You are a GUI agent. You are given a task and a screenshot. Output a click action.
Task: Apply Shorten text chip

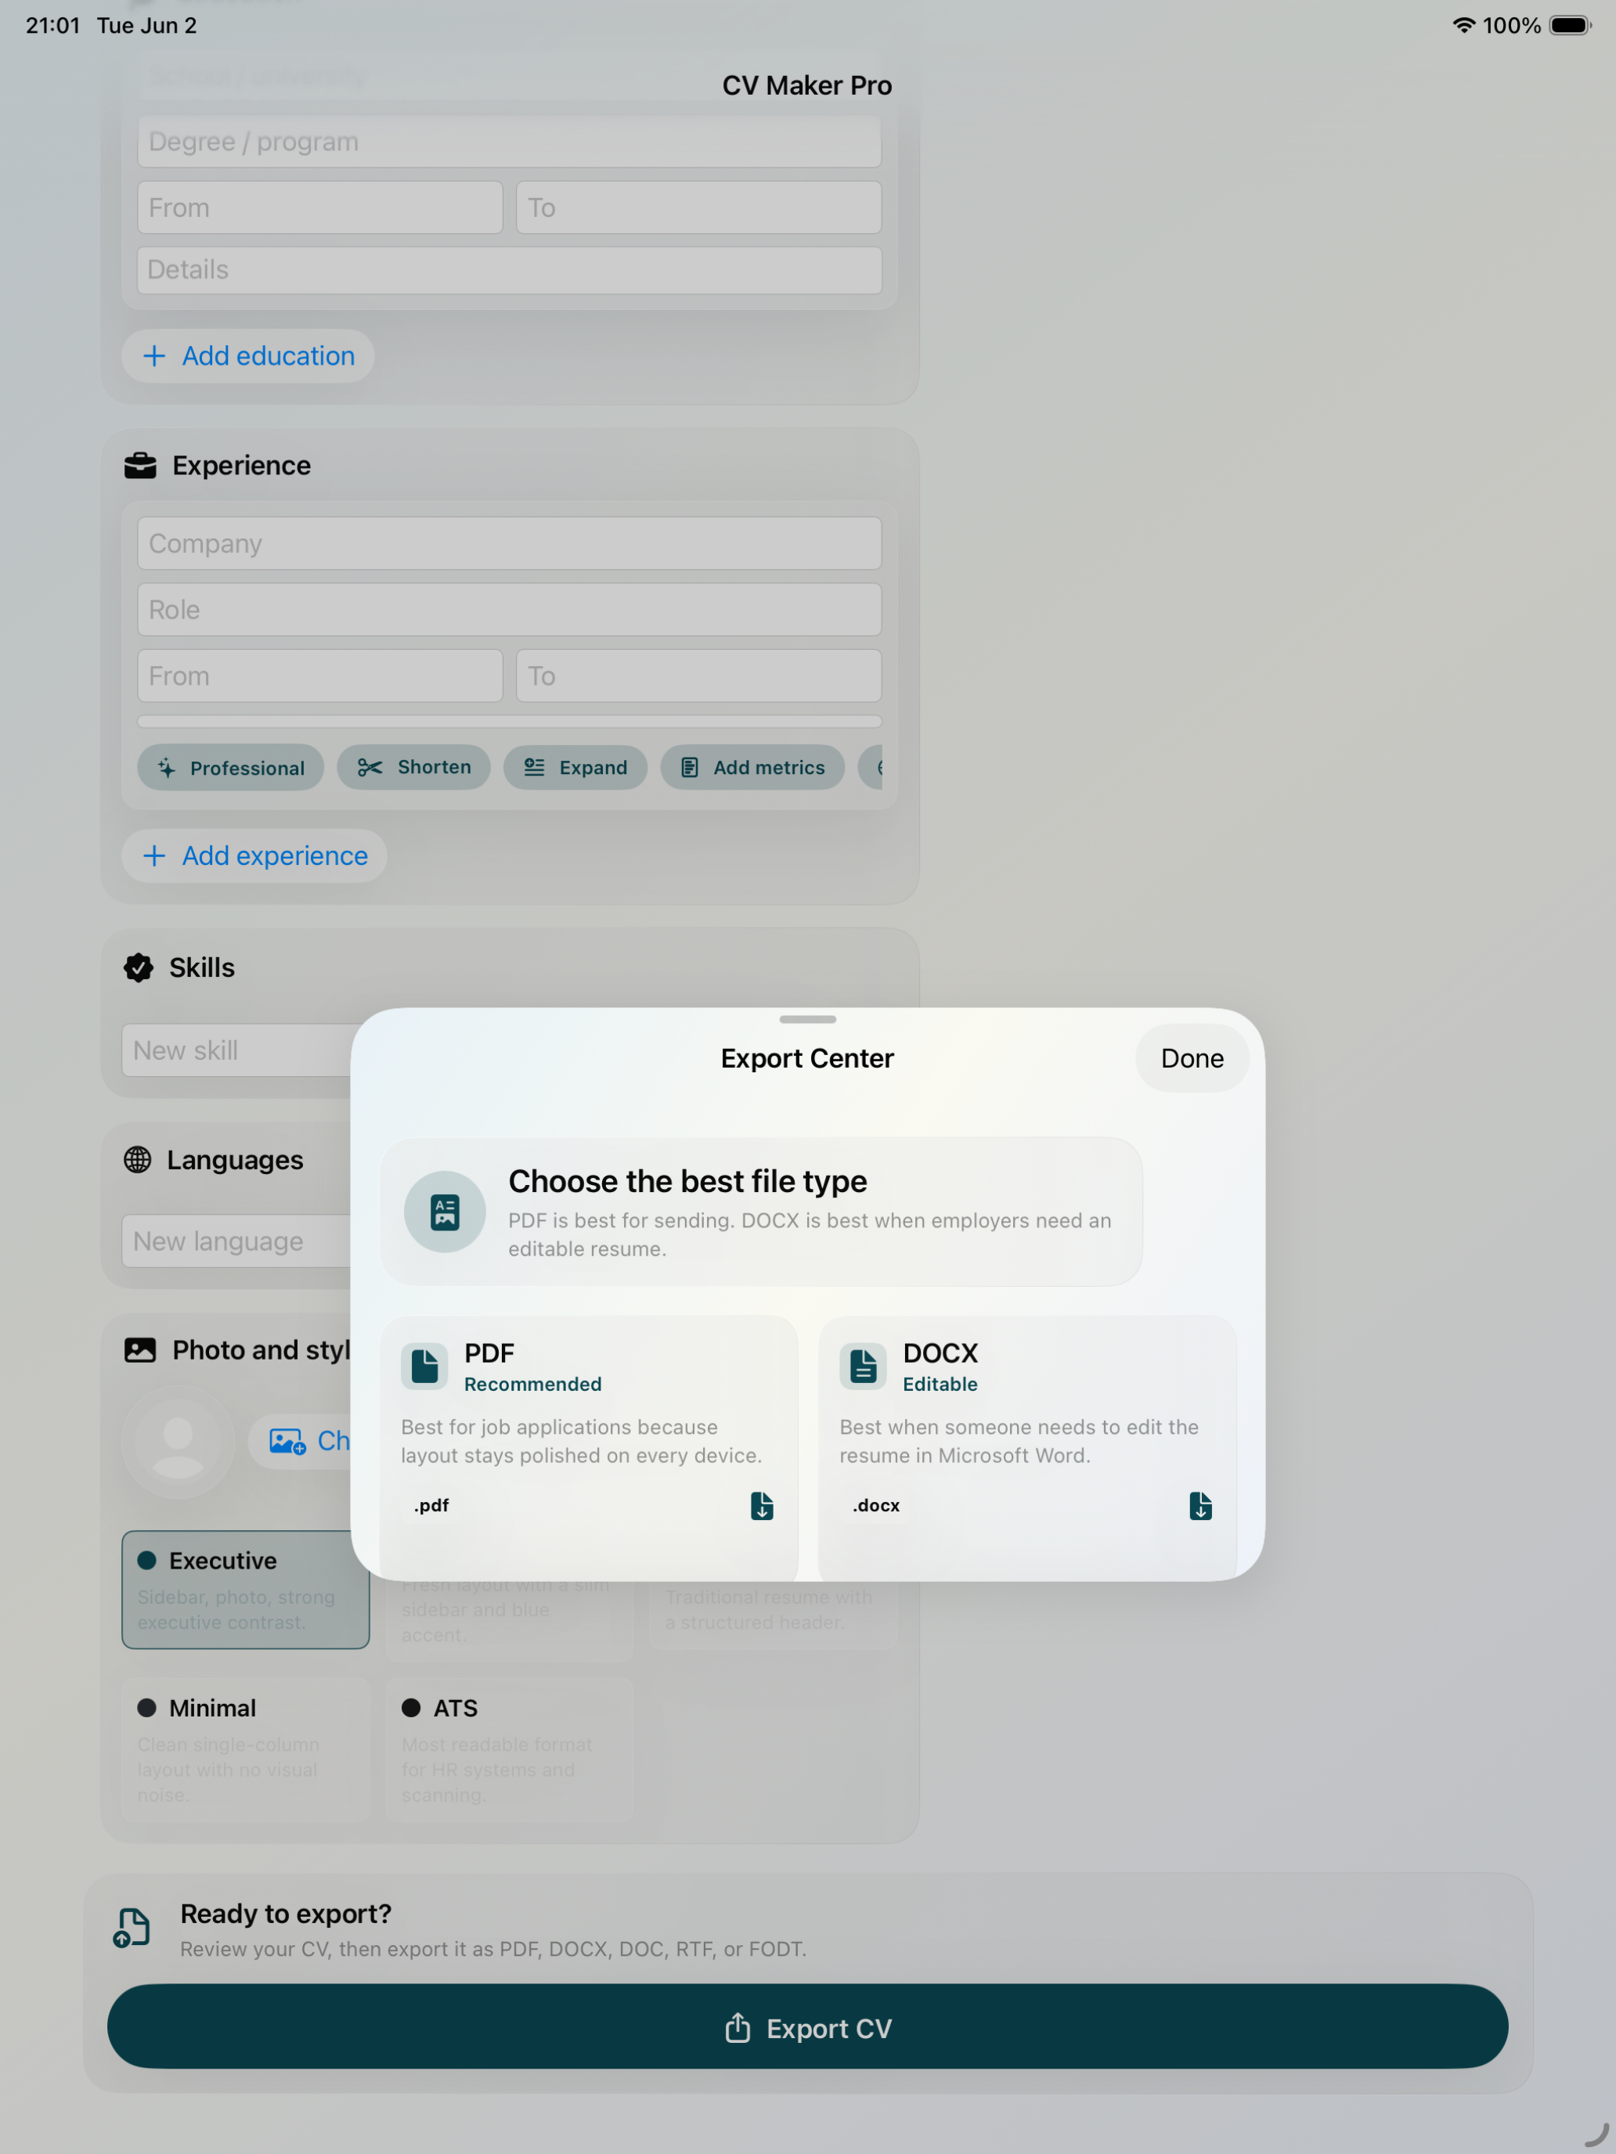(x=414, y=767)
